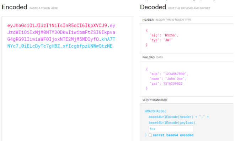
Task: Click the red header segment of the token
Action: (57, 25)
